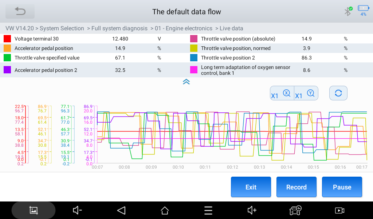The width and height of the screenshot is (373, 219).
Task: Zoom the graph X axis scale
Action: pyautogui.click(x=282, y=93)
